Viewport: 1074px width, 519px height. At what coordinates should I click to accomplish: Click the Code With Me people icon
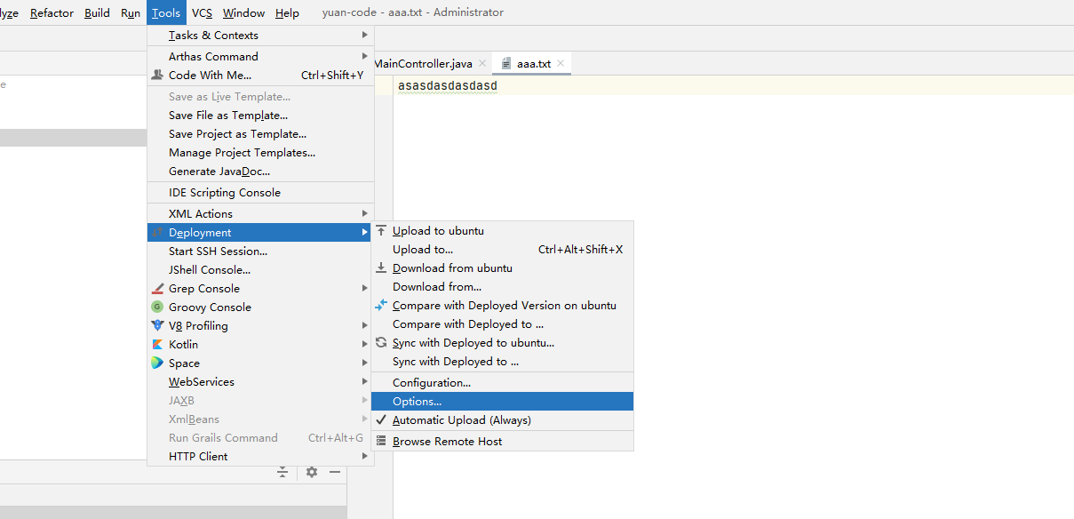pyautogui.click(x=157, y=76)
